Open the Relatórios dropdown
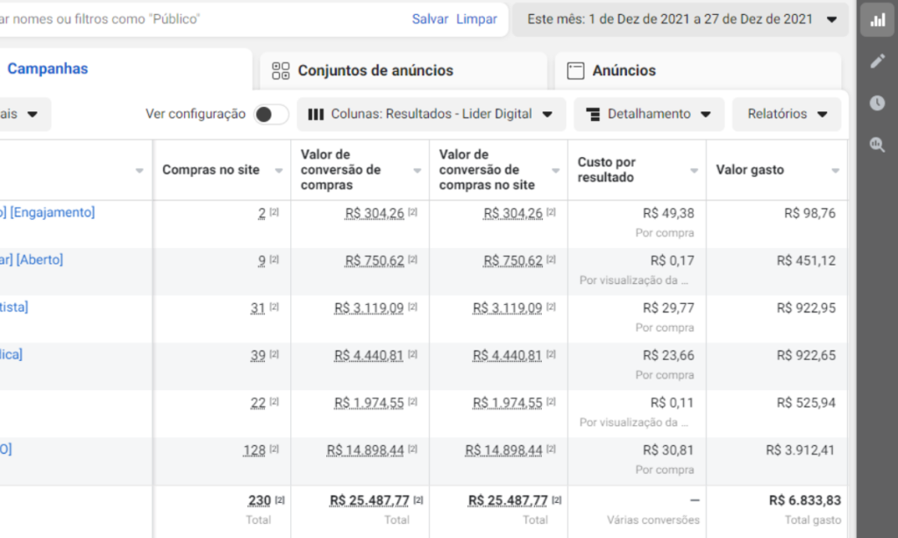 coord(786,114)
